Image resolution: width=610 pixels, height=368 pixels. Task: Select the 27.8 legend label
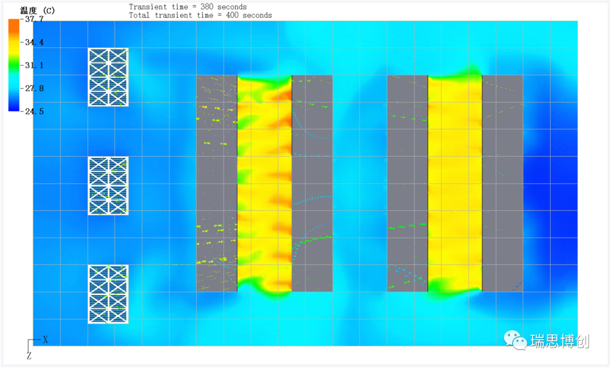click(33, 88)
